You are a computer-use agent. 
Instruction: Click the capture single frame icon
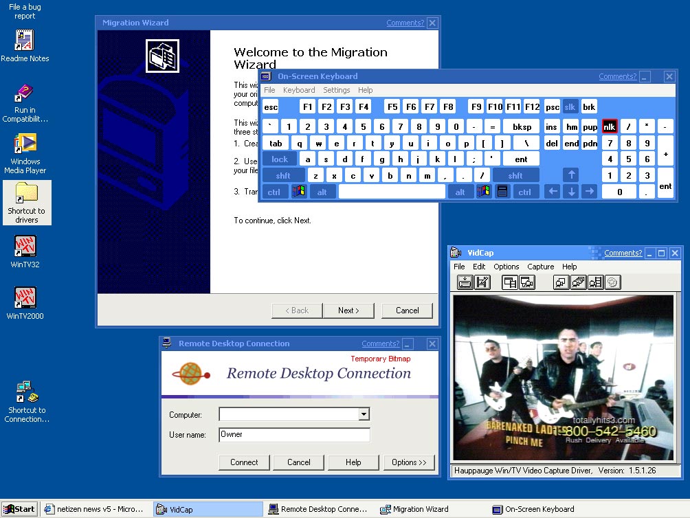(561, 282)
